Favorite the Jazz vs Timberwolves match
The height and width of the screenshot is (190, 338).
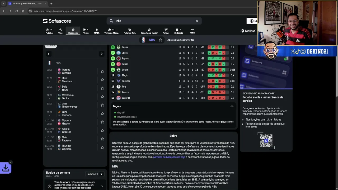click(x=102, y=105)
